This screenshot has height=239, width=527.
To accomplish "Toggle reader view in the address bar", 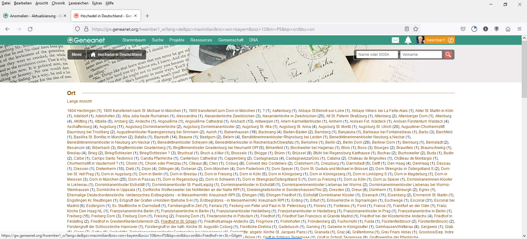I will pos(407,29).
